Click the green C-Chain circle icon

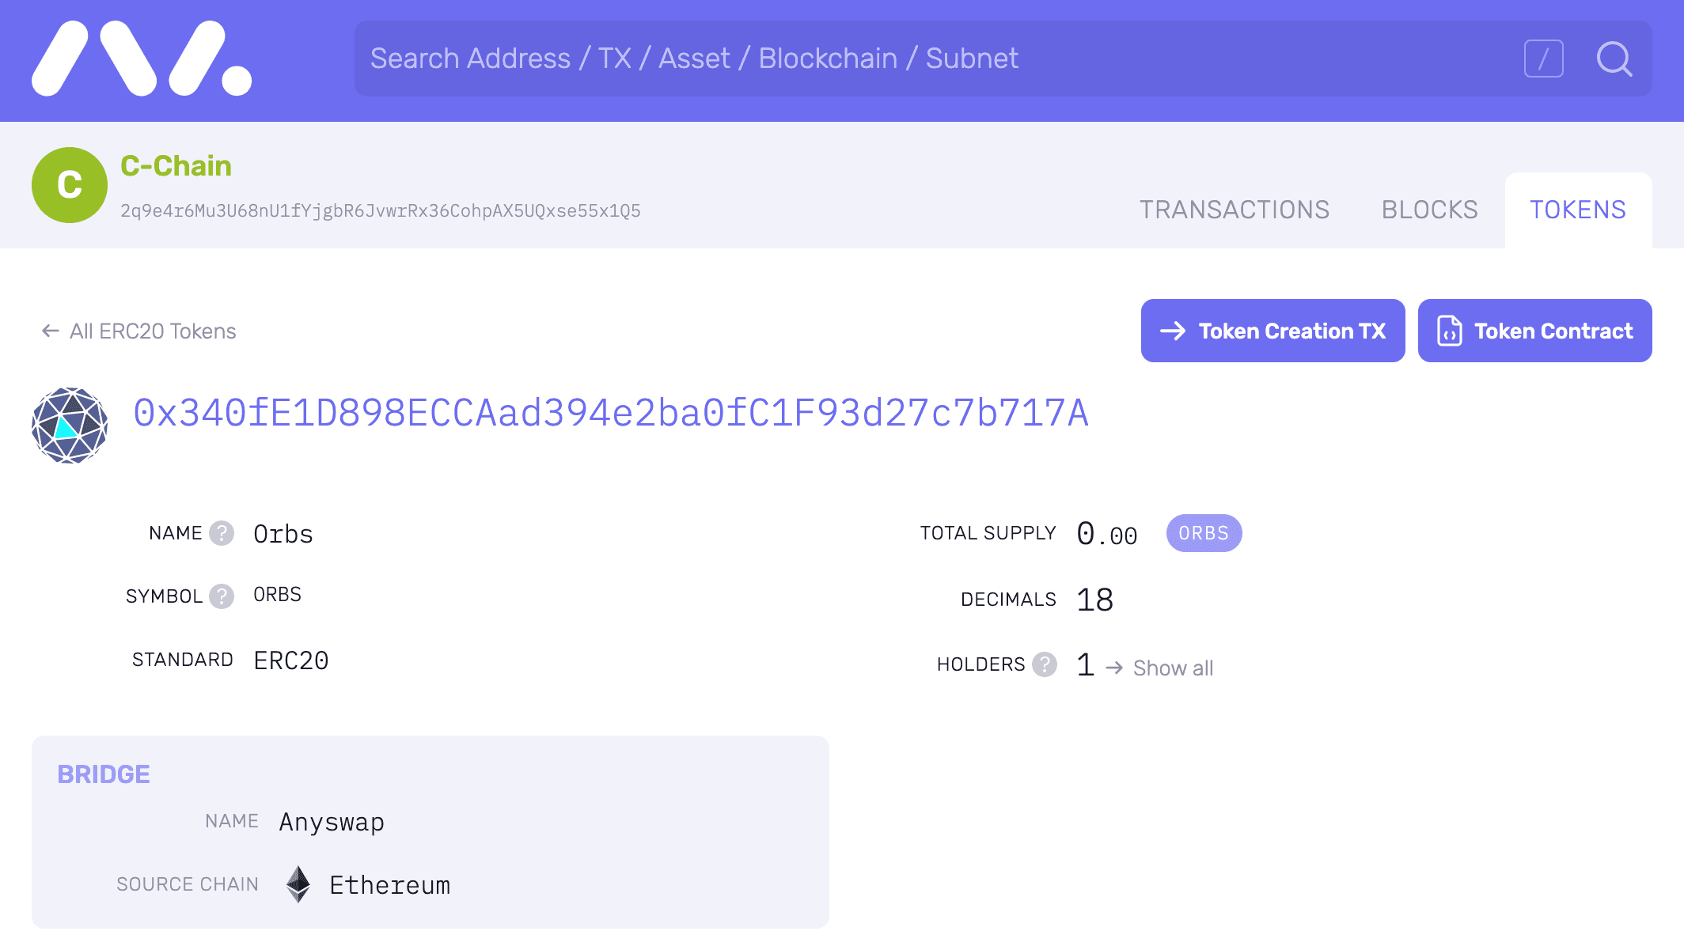(x=70, y=185)
